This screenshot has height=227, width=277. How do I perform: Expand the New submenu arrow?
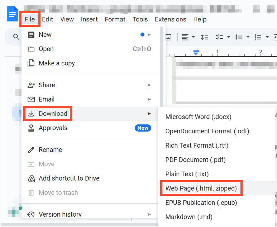pos(149,35)
